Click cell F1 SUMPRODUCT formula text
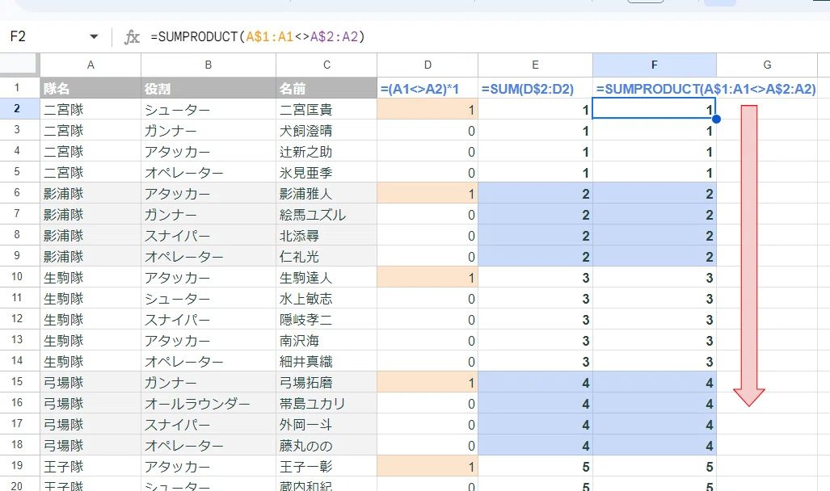The image size is (830, 491). (x=706, y=89)
